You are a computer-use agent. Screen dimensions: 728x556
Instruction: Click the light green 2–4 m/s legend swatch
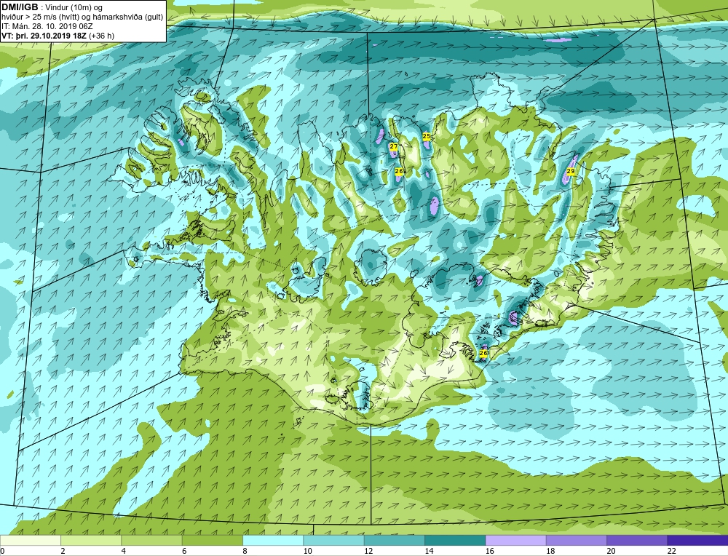(91, 540)
